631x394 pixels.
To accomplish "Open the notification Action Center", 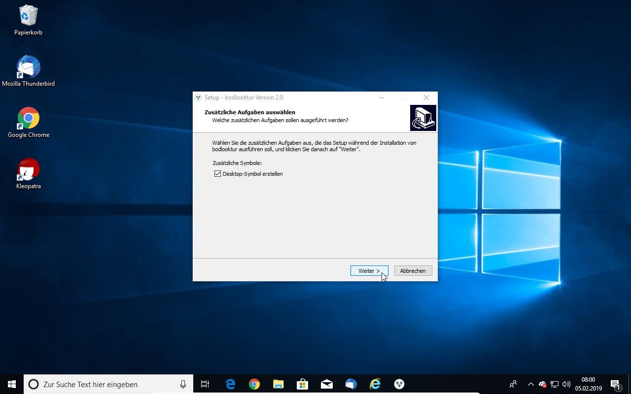I will [x=615, y=384].
